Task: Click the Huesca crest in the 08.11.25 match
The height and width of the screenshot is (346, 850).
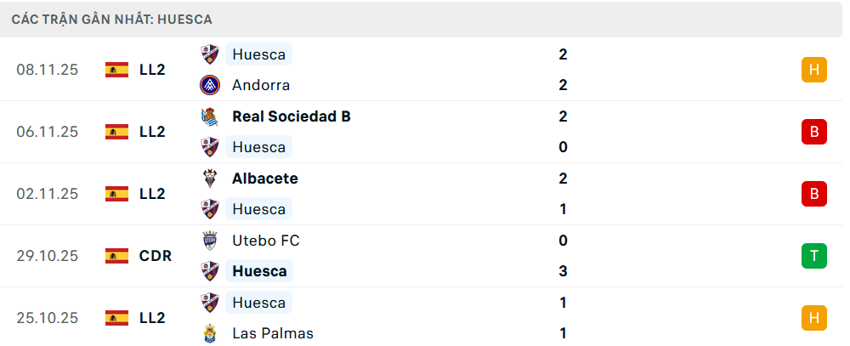Action: [x=210, y=54]
